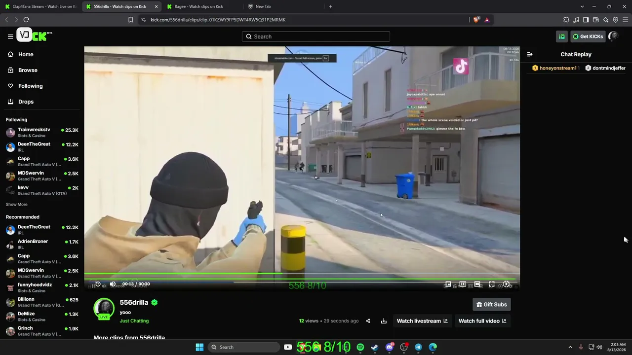632x355 pixels.
Task: Open the player playback settings
Action: (506, 284)
